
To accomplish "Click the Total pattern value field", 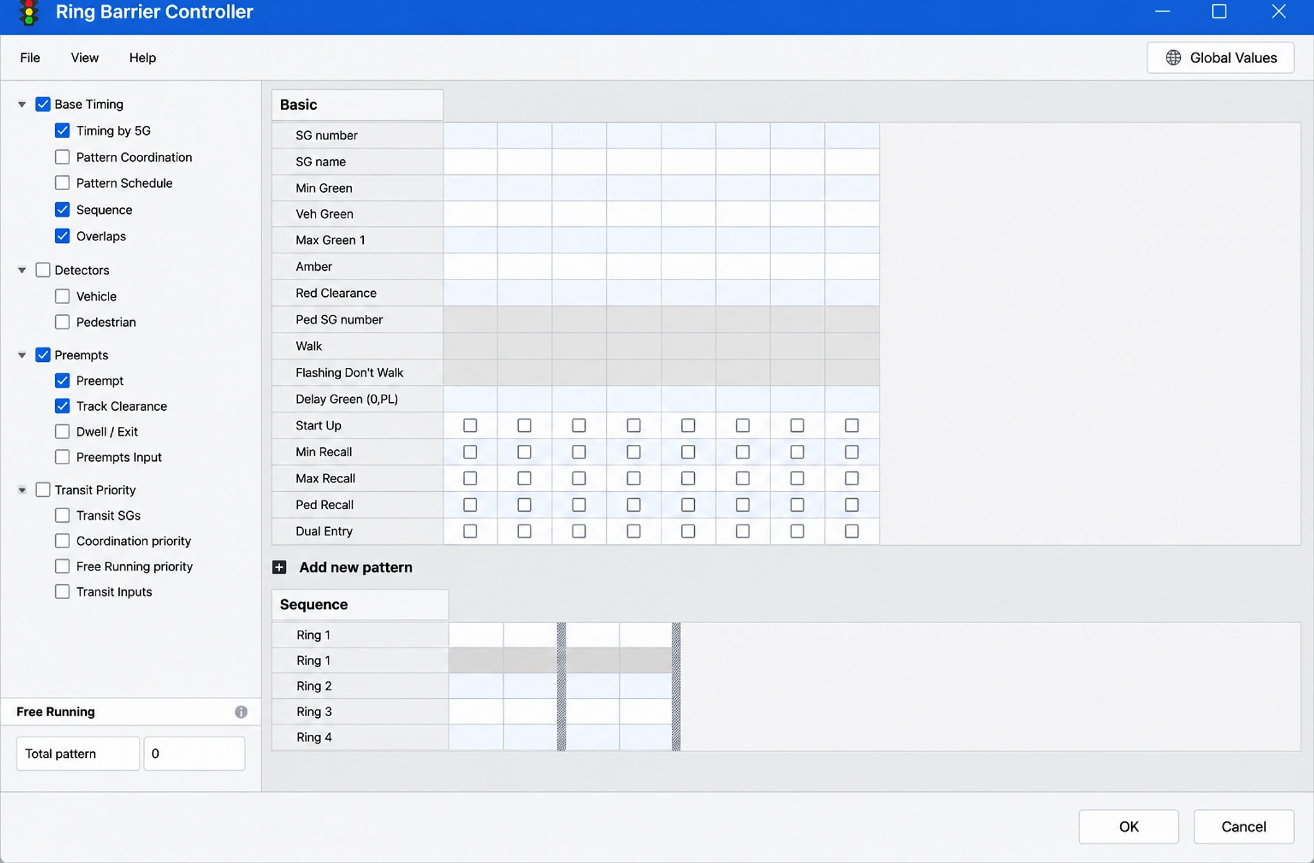I will [x=195, y=753].
